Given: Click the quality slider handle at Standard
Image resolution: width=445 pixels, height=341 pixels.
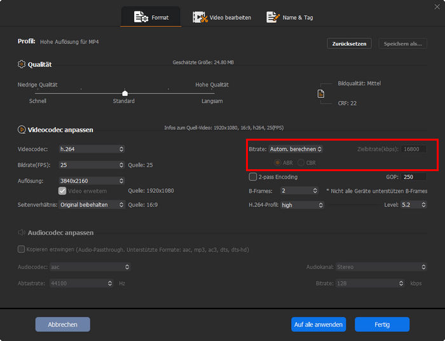Looking at the screenshot, I should (125, 93).
